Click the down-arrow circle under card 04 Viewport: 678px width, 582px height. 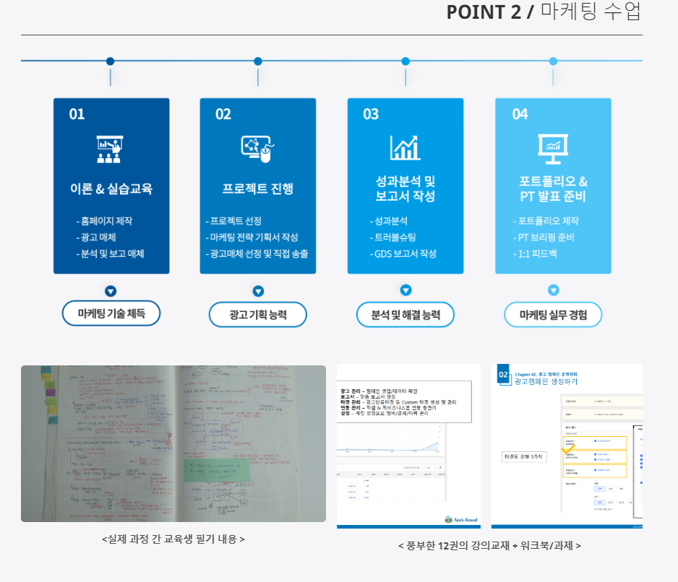click(x=554, y=290)
